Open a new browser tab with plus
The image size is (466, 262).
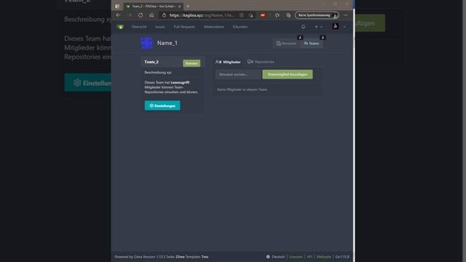point(188,6)
